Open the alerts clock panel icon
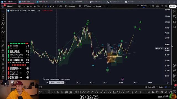The width and height of the screenshot is (177, 99). tap(175, 17)
